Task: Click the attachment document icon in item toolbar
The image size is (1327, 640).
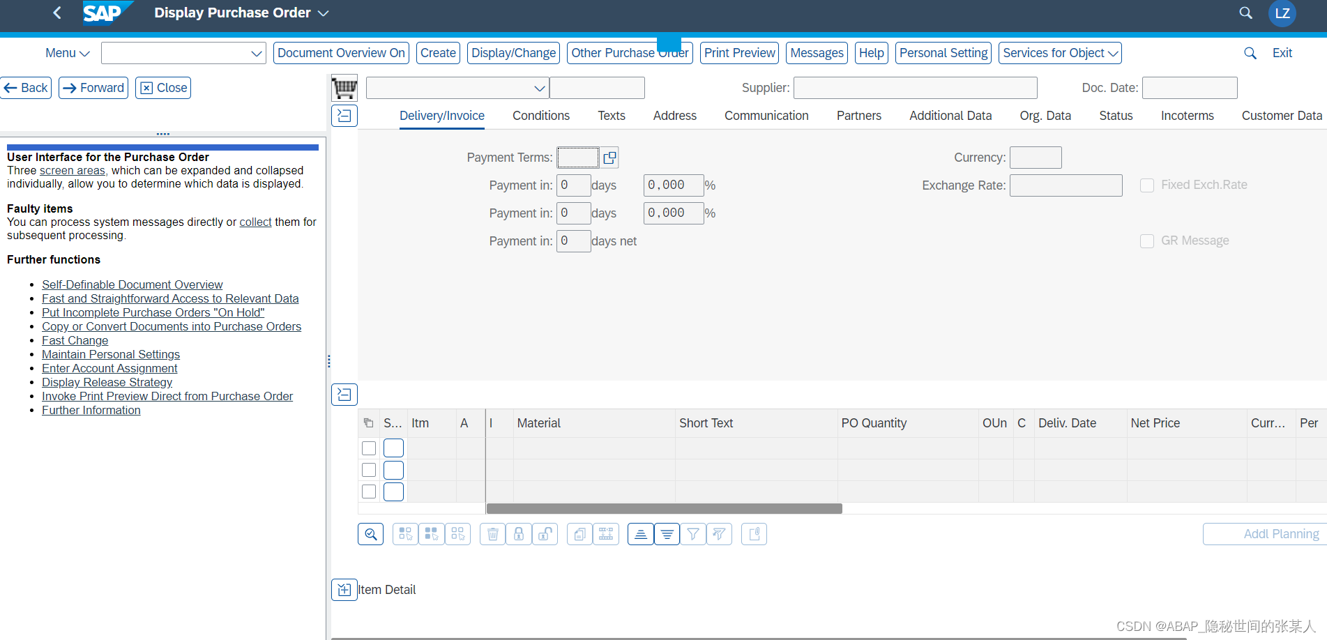Action: (754, 534)
